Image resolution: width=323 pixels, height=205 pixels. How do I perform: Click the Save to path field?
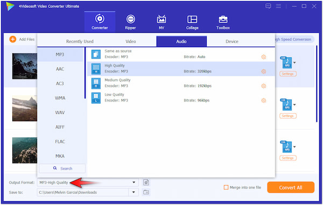point(83,192)
